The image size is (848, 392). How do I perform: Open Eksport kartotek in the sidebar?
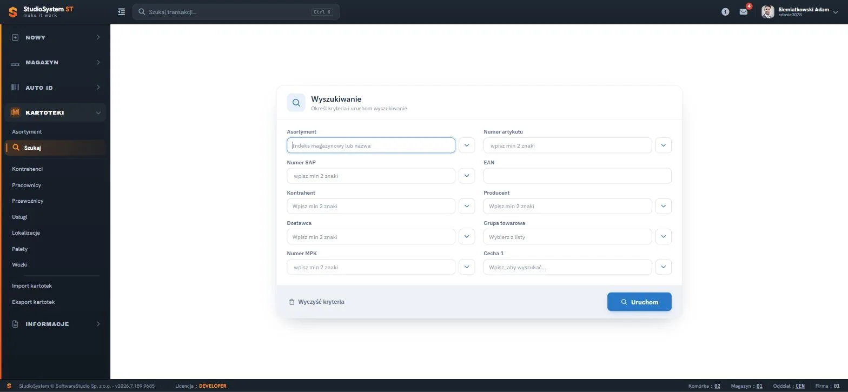pyautogui.click(x=34, y=302)
